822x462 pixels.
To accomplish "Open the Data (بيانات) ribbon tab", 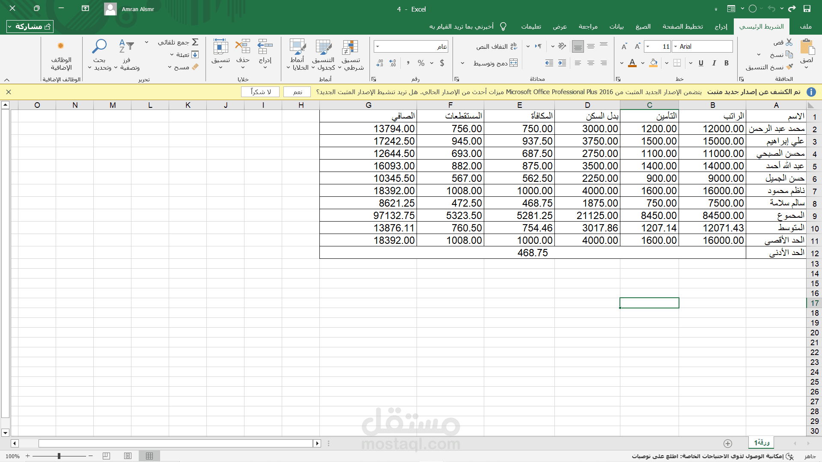I will click(x=616, y=27).
